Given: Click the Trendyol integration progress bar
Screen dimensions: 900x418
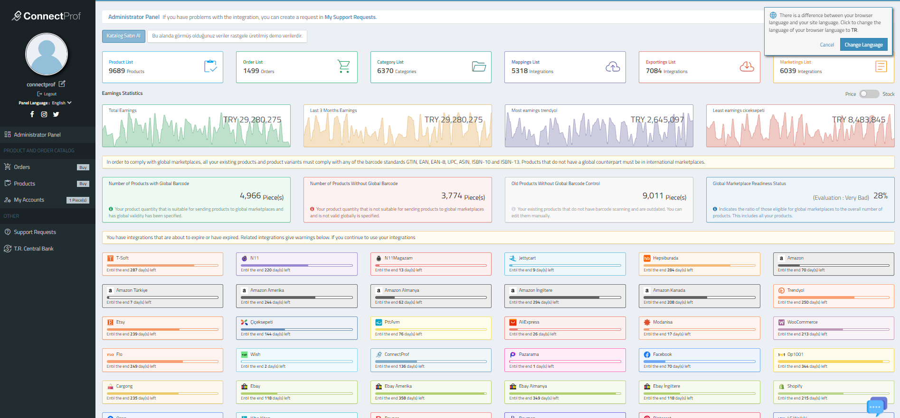Looking at the screenshot, I should click(833, 297).
